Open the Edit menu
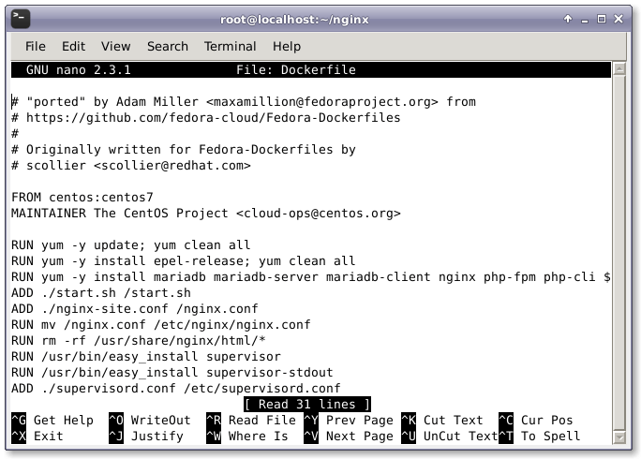 tap(73, 46)
